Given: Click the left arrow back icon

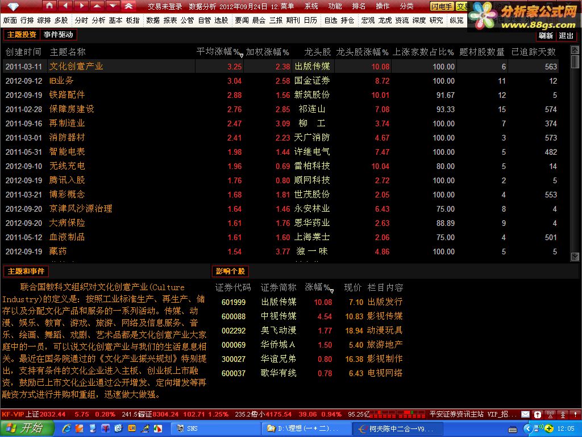Looking at the screenshot, I should (66, 6).
